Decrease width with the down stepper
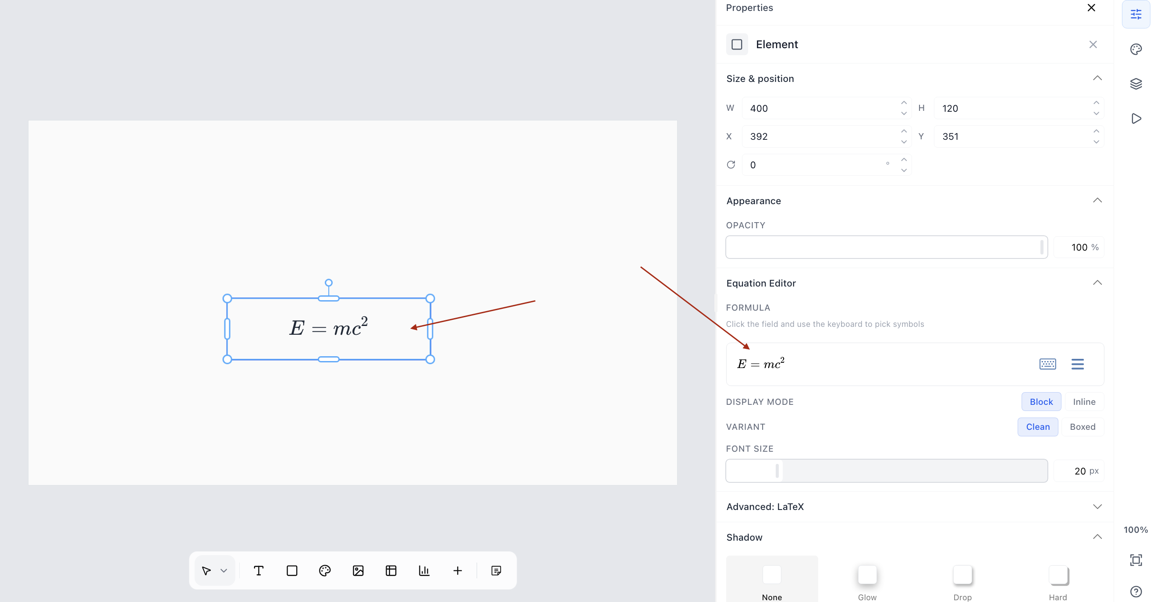This screenshot has width=1157, height=602. point(904,113)
